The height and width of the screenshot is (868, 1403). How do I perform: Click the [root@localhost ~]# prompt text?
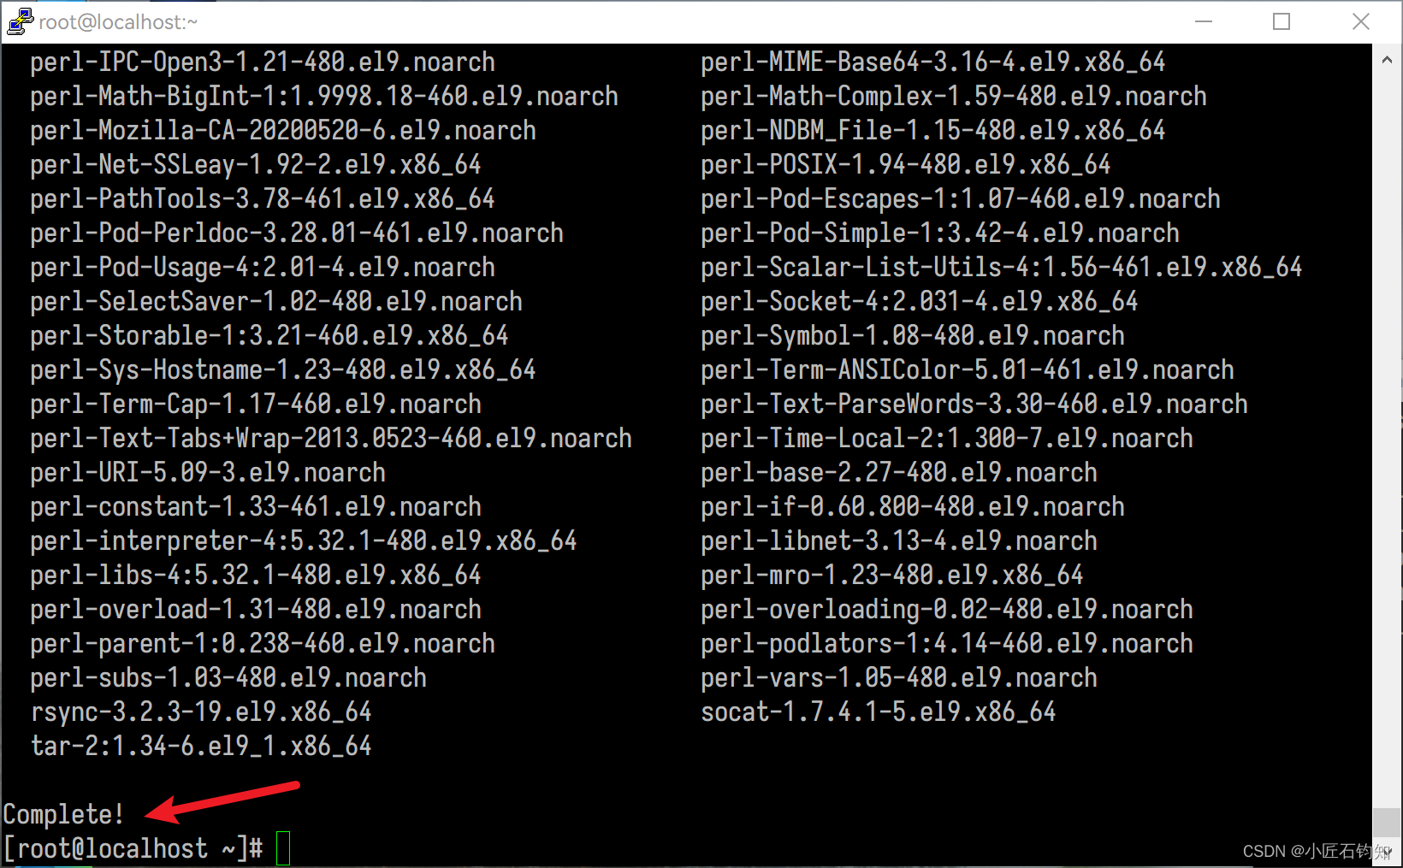pyautogui.click(x=133, y=848)
